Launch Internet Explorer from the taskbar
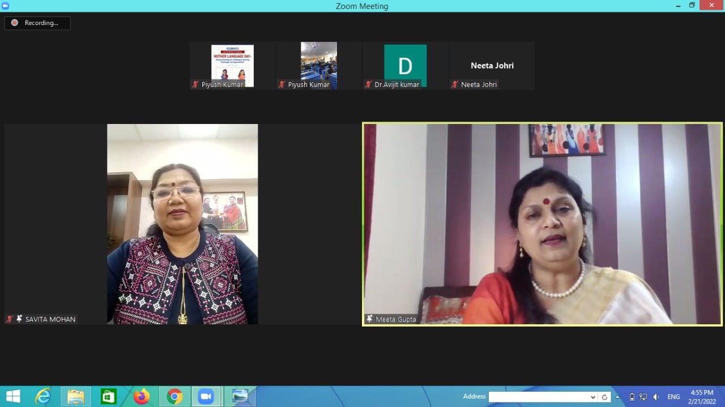Viewport: 725px width, 407px height. click(43, 396)
